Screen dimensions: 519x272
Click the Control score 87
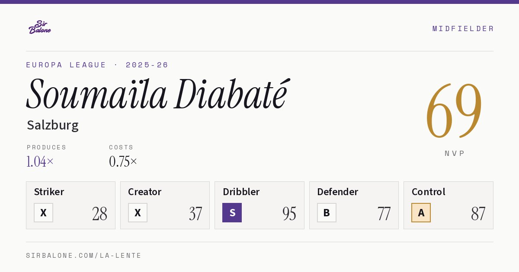point(478,214)
